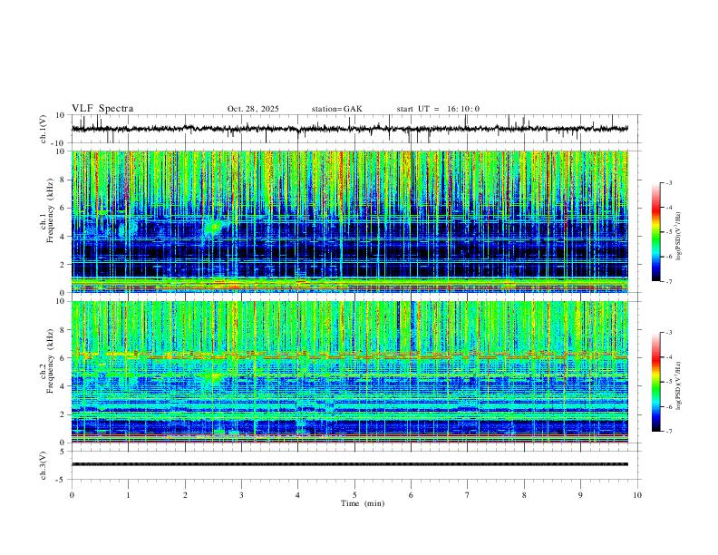This screenshot has height=555, width=718.
Task: Click the "4" kHz tick on ch.1 spectrogram
Action: pos(63,237)
